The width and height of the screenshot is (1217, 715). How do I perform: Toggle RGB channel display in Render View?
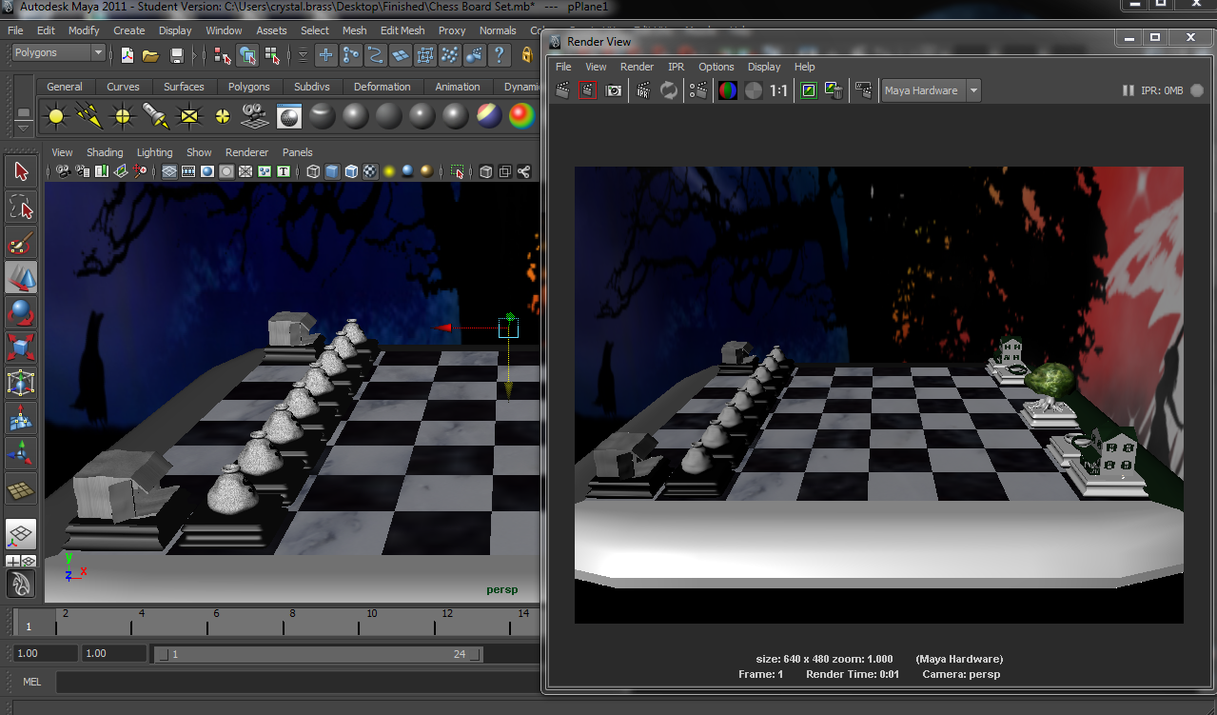click(x=728, y=90)
